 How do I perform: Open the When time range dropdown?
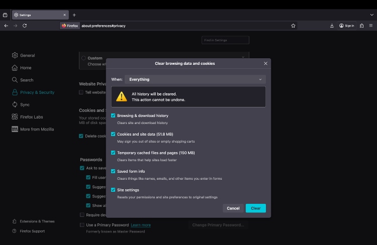click(195, 79)
